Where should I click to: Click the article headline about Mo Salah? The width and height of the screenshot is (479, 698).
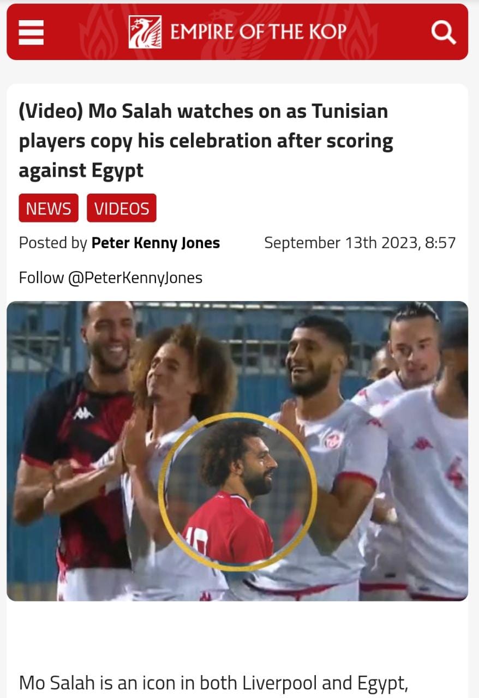pyautogui.click(x=206, y=141)
